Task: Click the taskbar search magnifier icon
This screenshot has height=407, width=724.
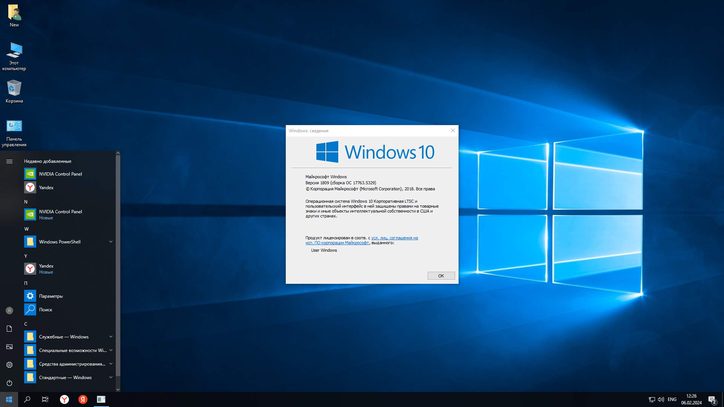Action: (27, 399)
